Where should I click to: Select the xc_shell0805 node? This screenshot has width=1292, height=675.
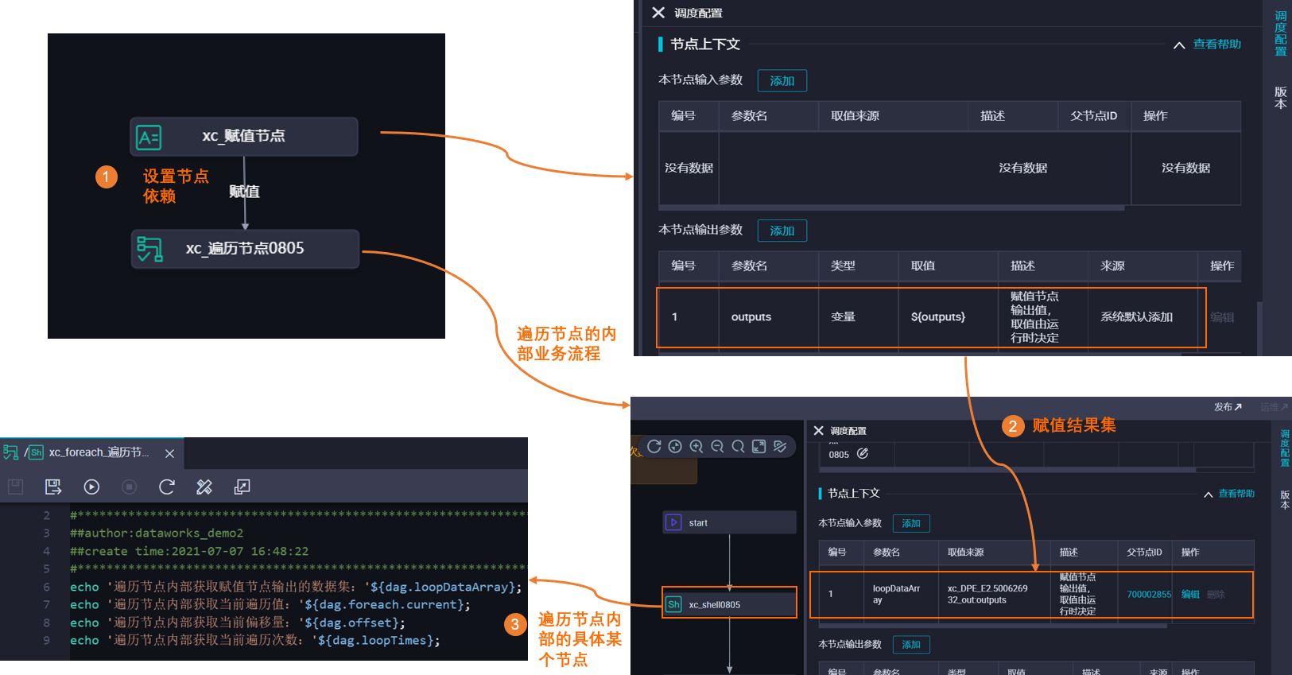729,604
